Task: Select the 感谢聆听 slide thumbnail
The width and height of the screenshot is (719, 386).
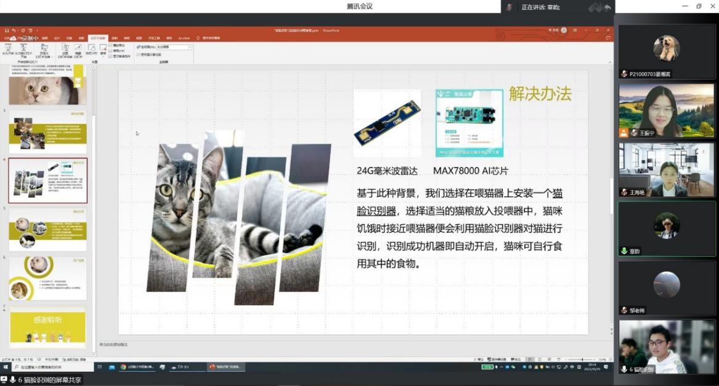Action: coord(47,327)
